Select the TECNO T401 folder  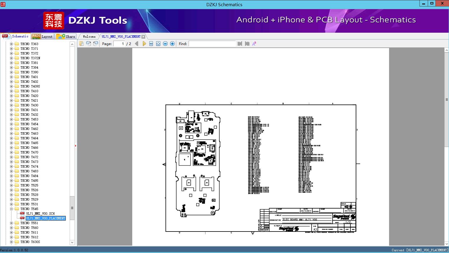29,77
